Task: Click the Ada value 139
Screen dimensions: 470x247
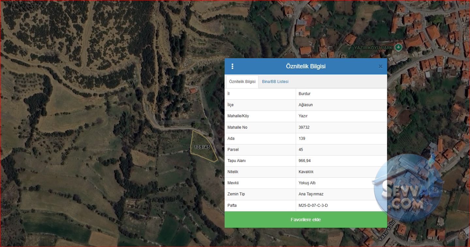Action: tap(302, 139)
